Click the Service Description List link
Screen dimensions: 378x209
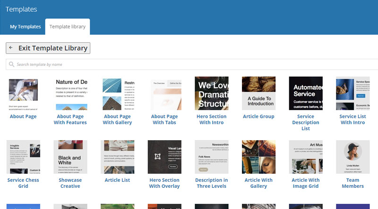click(x=306, y=122)
